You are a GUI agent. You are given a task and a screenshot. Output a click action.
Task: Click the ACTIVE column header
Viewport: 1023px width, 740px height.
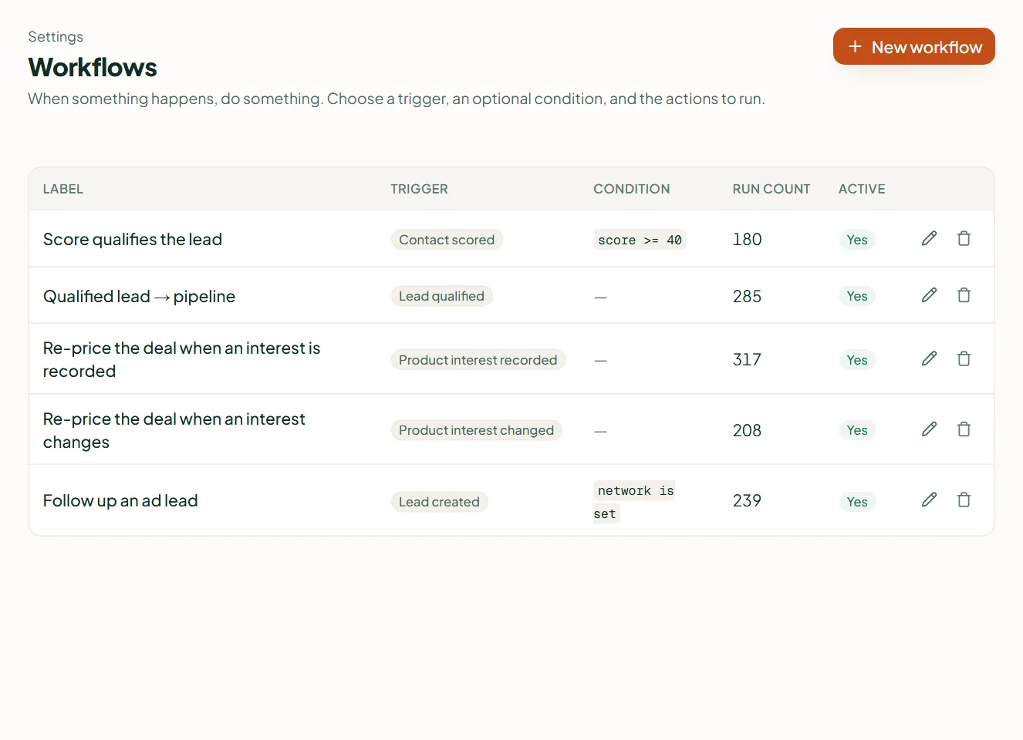862,189
